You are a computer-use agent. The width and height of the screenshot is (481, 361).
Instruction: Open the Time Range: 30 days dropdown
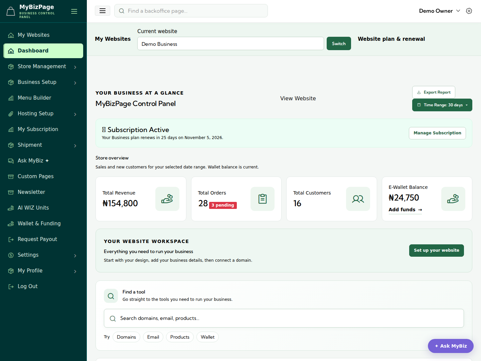[x=442, y=105]
